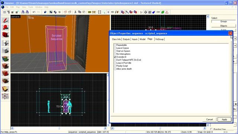Click bottom-right view scroll down arrow
Image resolution: width=238 pixels, height=134 pixels.
(208, 125)
